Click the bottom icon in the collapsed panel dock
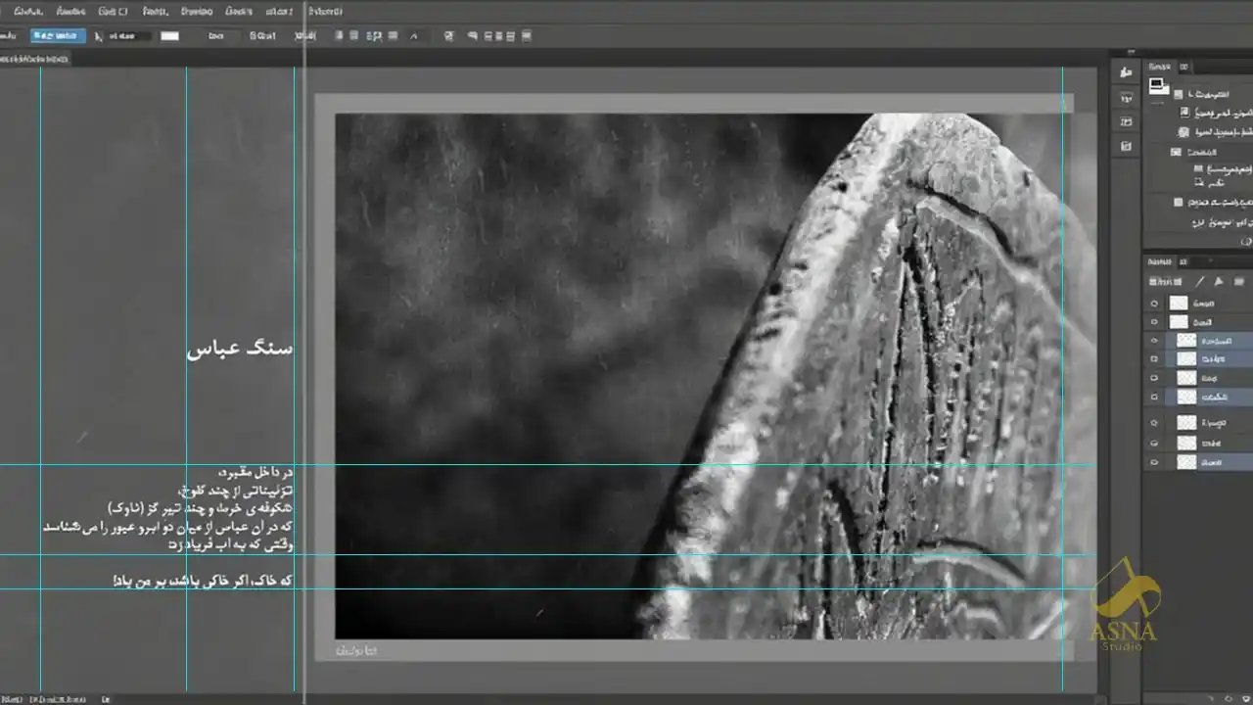 point(1127,146)
